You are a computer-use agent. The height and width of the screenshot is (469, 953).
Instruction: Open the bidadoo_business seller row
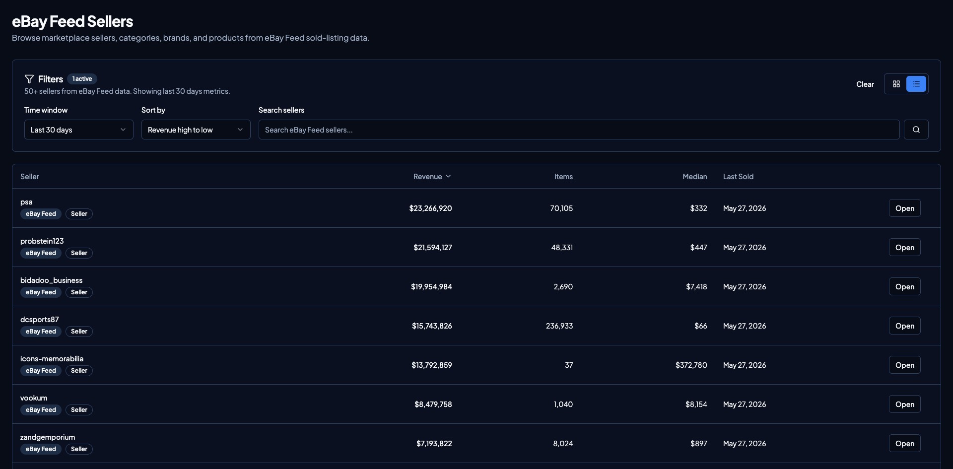(904, 287)
